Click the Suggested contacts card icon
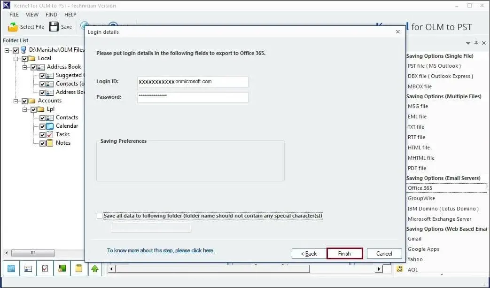The image size is (490, 288). (x=50, y=75)
